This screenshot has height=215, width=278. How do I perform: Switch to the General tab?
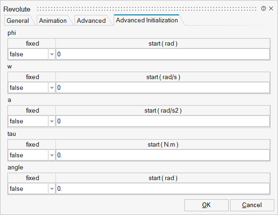pos(18,20)
